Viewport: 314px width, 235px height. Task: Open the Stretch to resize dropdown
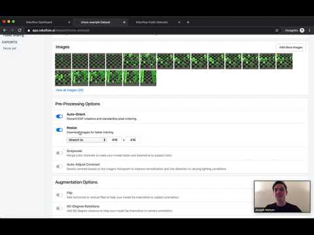(x=86, y=140)
